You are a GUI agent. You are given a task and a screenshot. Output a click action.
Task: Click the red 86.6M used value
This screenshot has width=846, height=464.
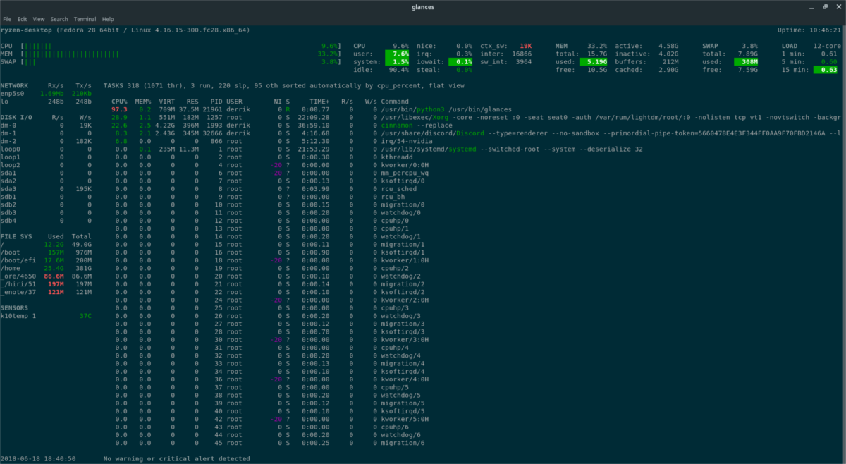(54, 276)
